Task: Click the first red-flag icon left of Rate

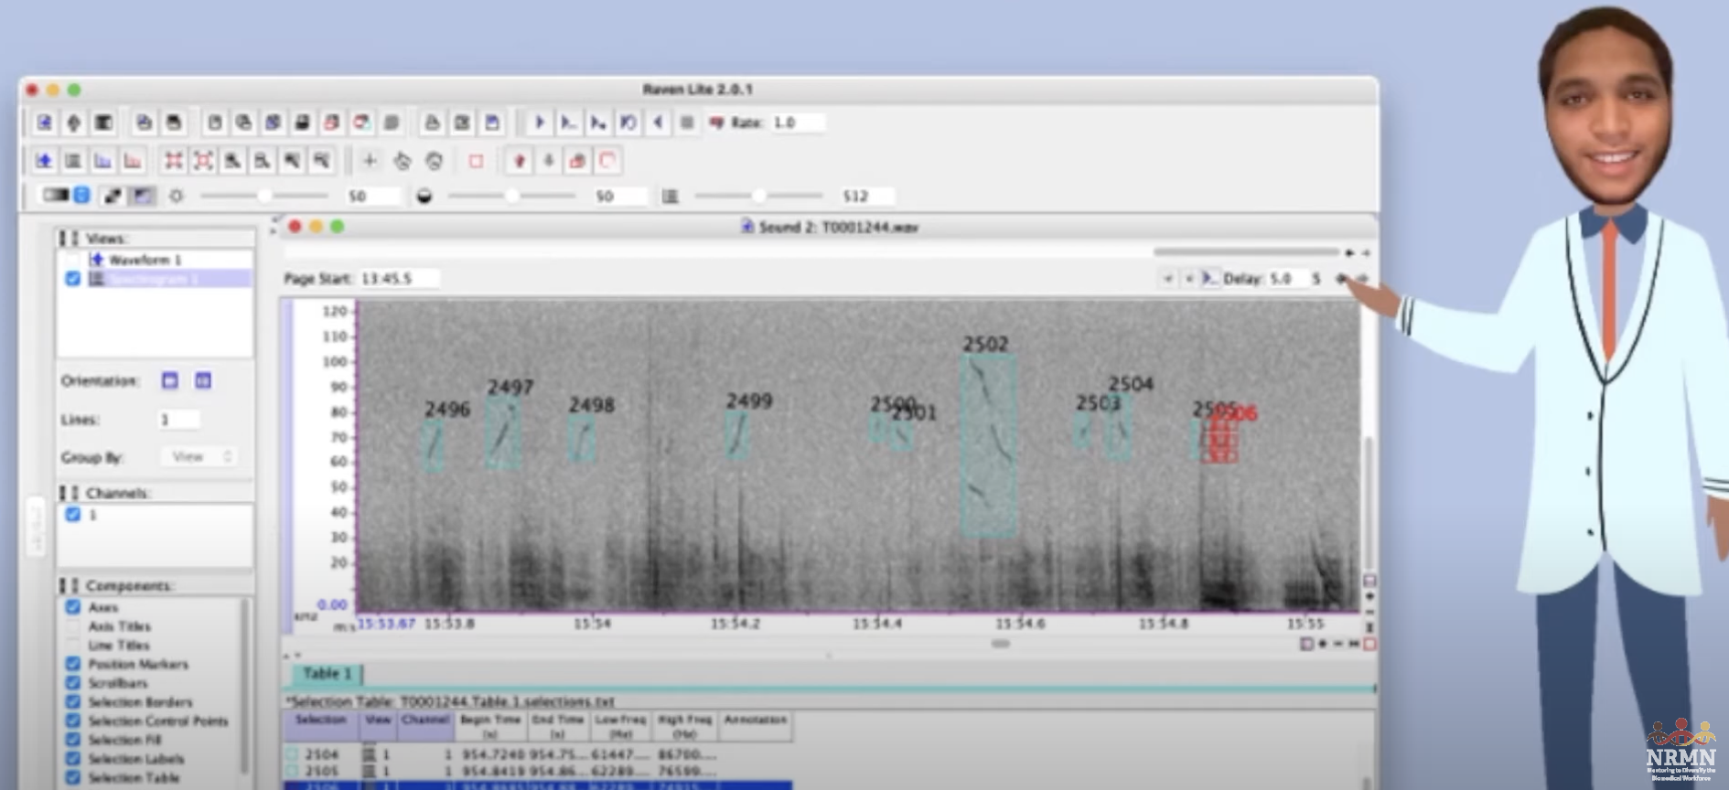Action: pos(716,123)
